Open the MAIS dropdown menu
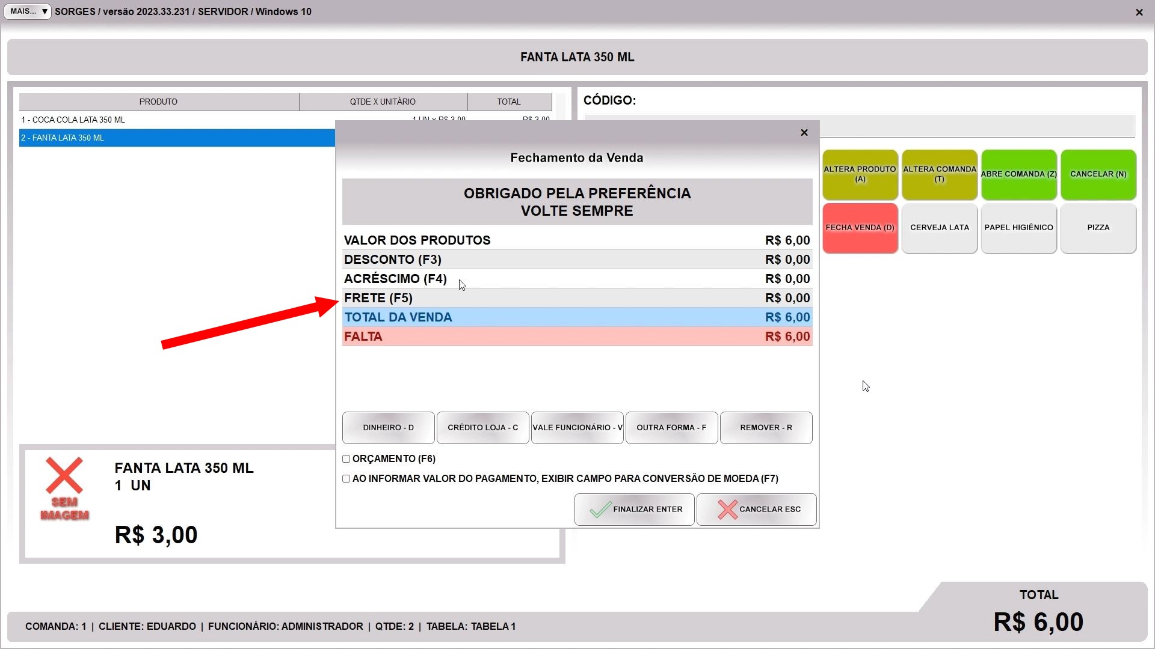The image size is (1155, 649). click(x=27, y=11)
